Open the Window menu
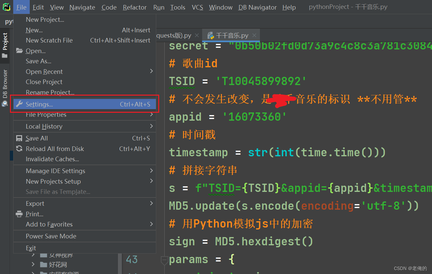 221,7
